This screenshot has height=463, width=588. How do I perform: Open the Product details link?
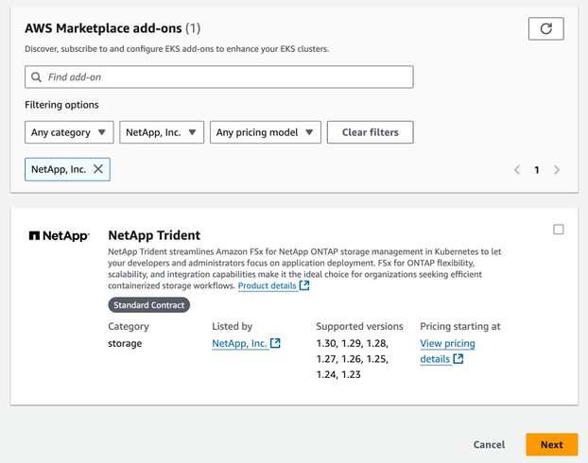pos(267,285)
